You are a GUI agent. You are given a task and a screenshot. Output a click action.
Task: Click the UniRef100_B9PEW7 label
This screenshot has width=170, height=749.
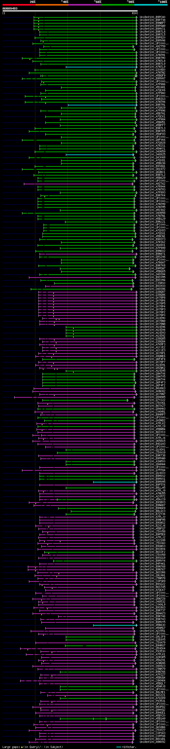tap(152, 268)
